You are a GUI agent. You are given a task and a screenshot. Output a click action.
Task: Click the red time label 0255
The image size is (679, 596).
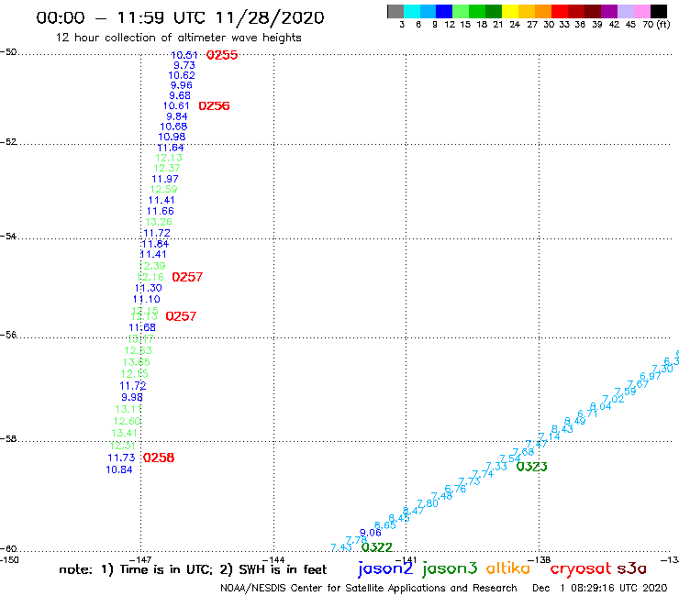222,55
